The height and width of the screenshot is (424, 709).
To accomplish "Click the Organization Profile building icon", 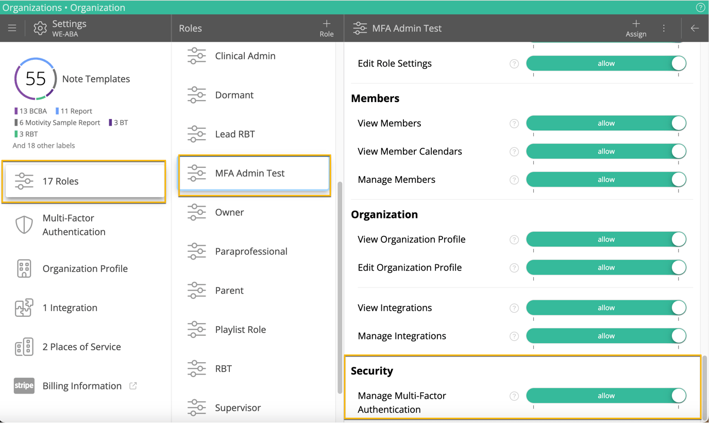I will [x=23, y=268].
